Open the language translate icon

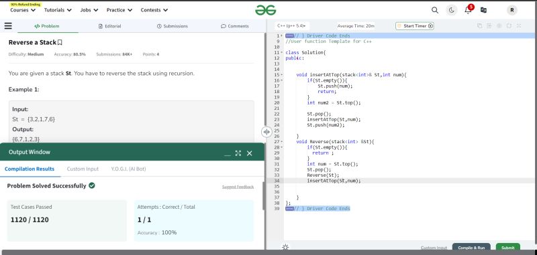point(483,10)
